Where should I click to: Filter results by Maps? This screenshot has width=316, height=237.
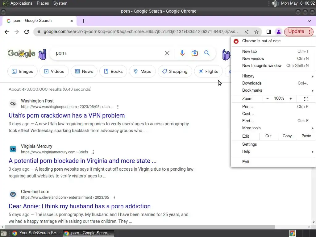tap(143, 71)
